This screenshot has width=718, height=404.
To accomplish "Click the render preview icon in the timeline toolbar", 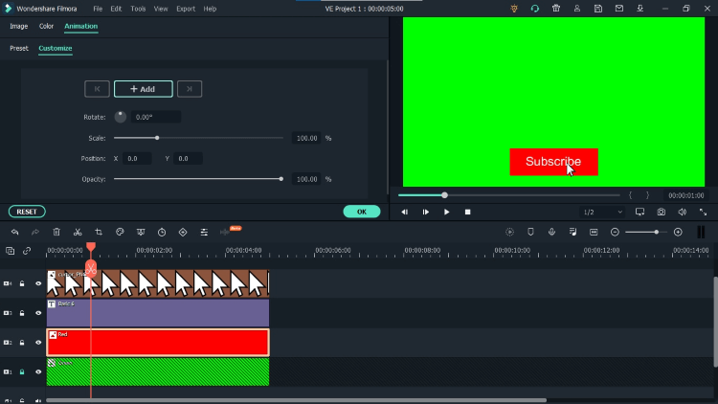I will (509, 233).
